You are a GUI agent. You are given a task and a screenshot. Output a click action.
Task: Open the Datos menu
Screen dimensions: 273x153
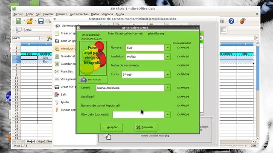coord(95,14)
